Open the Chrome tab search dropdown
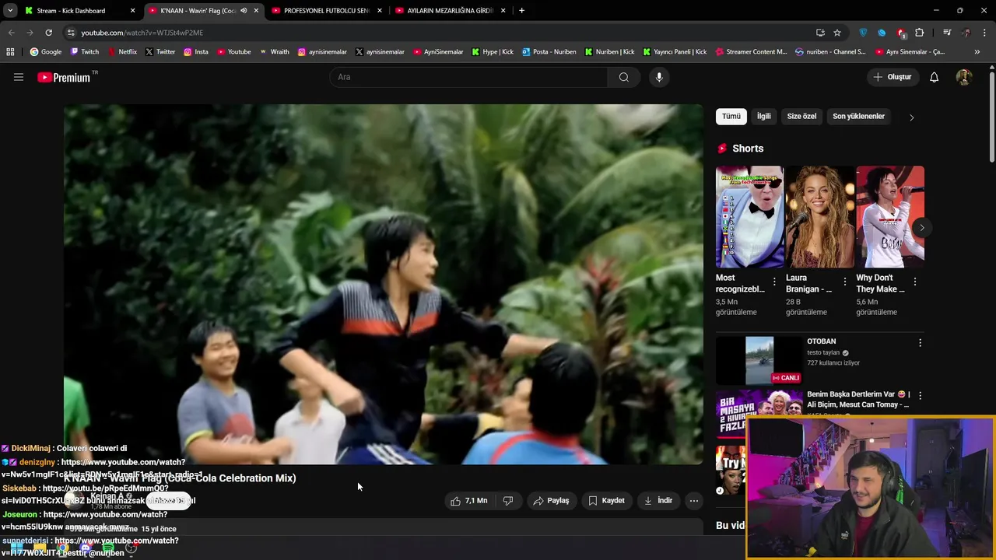The width and height of the screenshot is (996, 560). click(x=10, y=11)
